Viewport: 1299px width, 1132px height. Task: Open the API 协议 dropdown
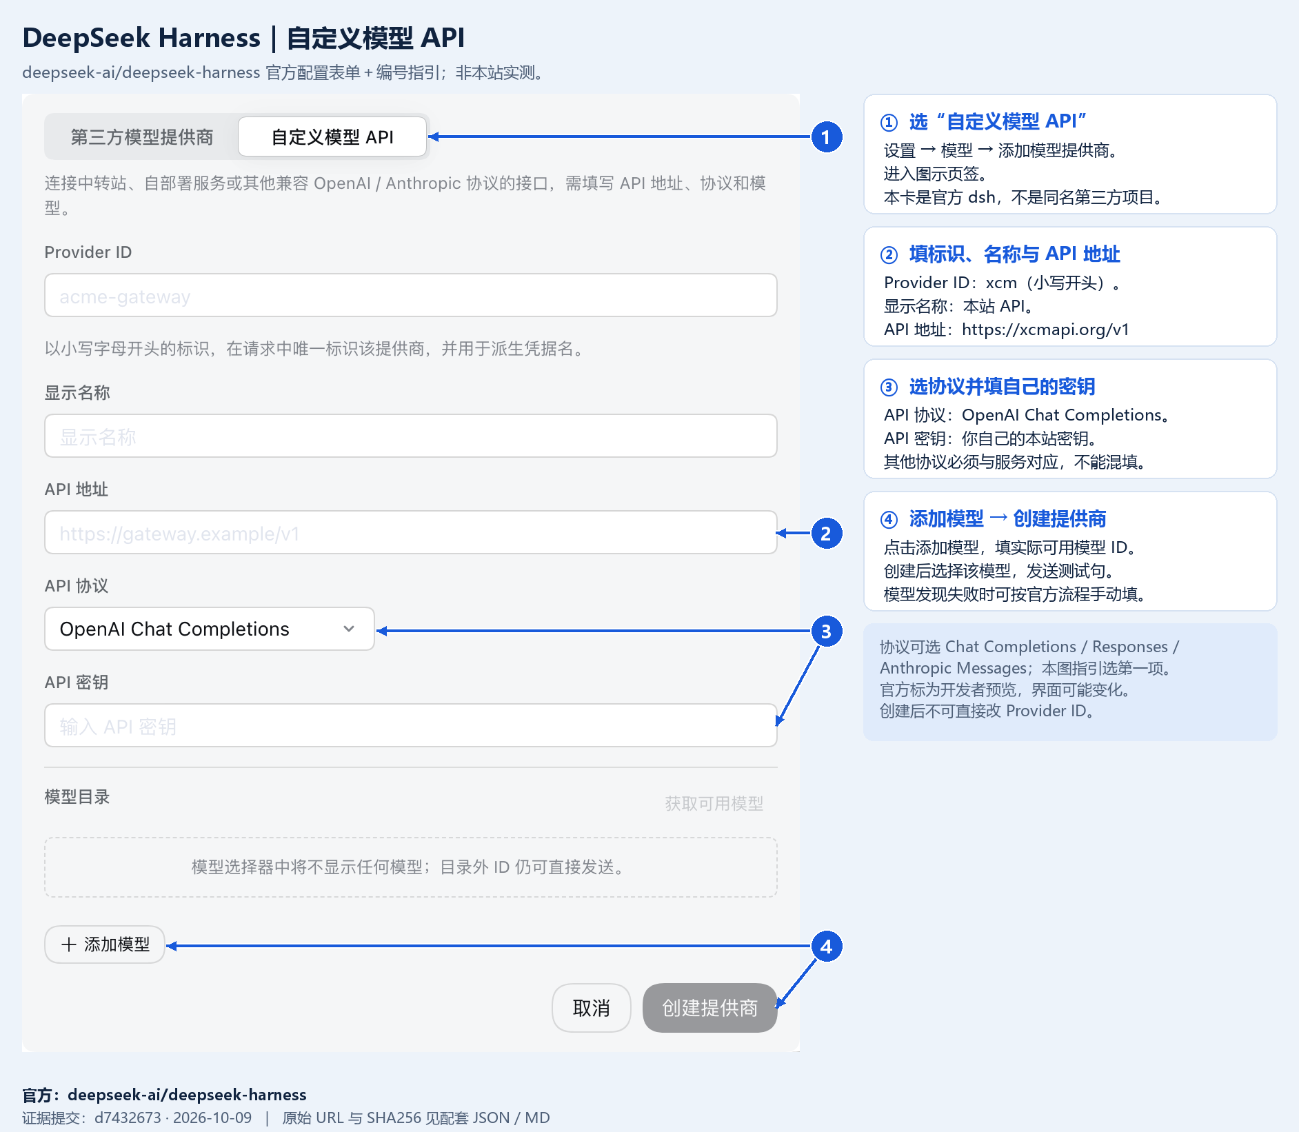210,629
